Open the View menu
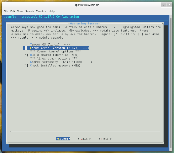The height and width of the screenshot is (153, 174). pos(20,11)
